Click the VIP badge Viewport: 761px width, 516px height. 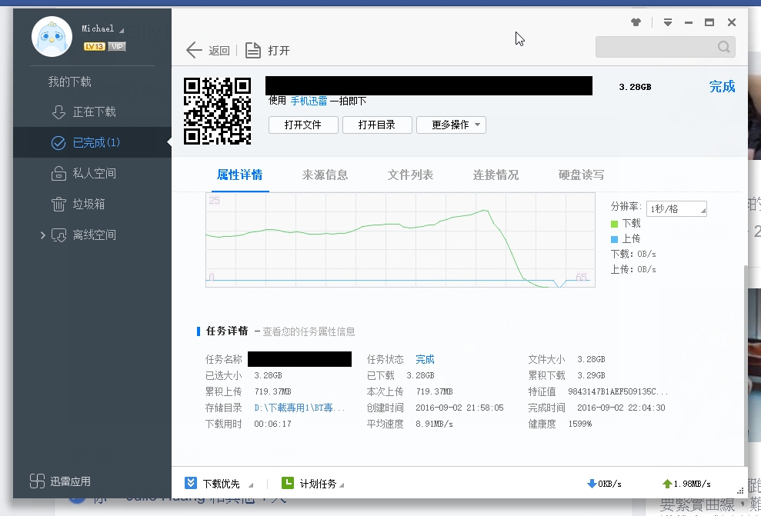point(117,47)
